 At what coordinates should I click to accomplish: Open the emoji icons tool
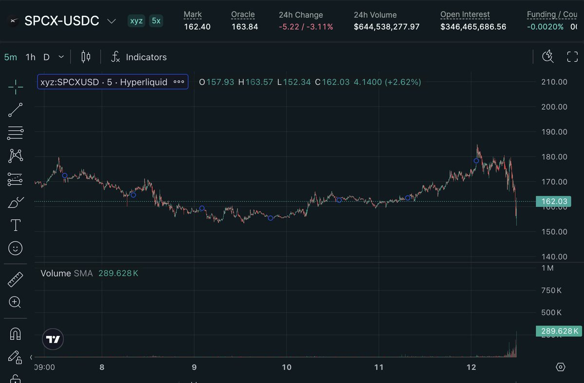tap(16, 248)
